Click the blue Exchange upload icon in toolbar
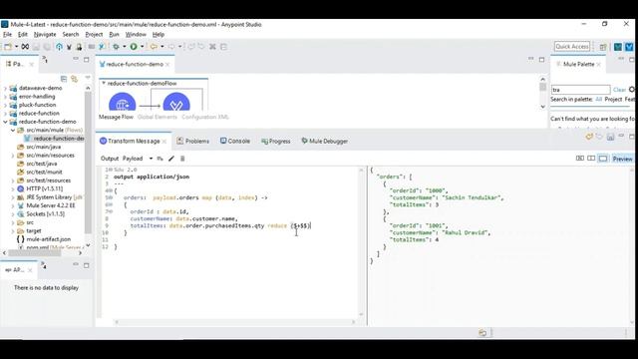 [60, 47]
